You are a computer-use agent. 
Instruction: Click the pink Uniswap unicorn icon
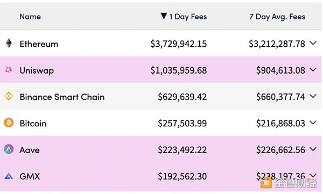(x=9, y=70)
